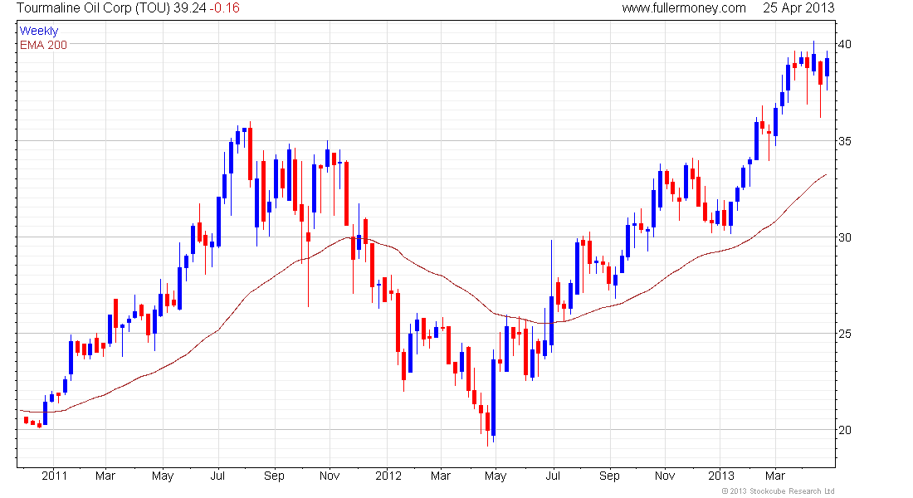Click the 35 price axis label
The image size is (913, 498).
coord(844,141)
